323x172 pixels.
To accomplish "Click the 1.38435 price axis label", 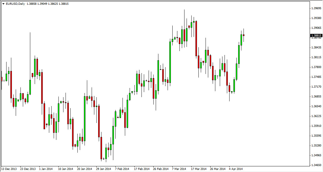I will coord(316,48).
